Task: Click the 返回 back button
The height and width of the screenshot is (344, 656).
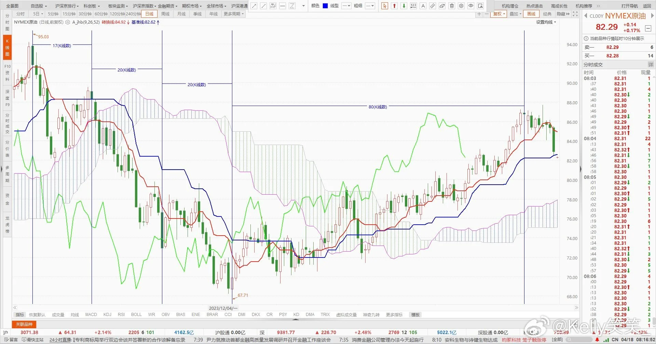Action: (647, 6)
